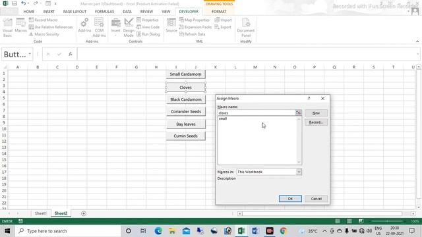This screenshot has height=237, width=422.
Task: Click Record... in Assign Macro dialog
Action: 316,122
